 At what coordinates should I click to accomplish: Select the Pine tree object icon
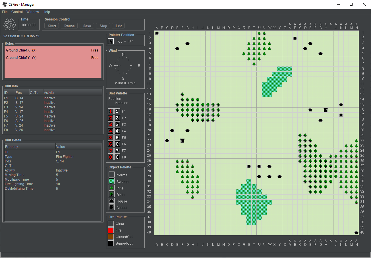111,188
